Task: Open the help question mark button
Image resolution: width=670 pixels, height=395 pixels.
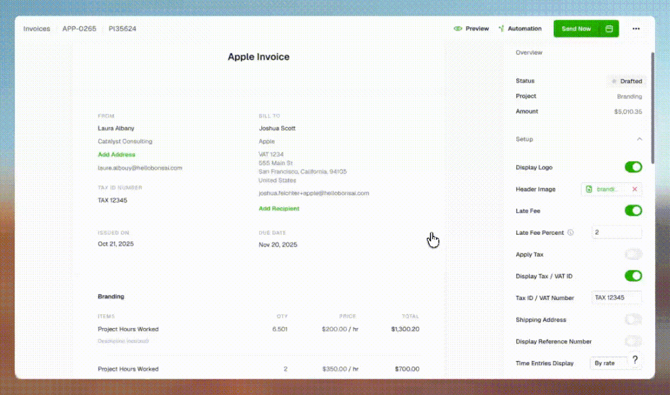Action: [635, 360]
